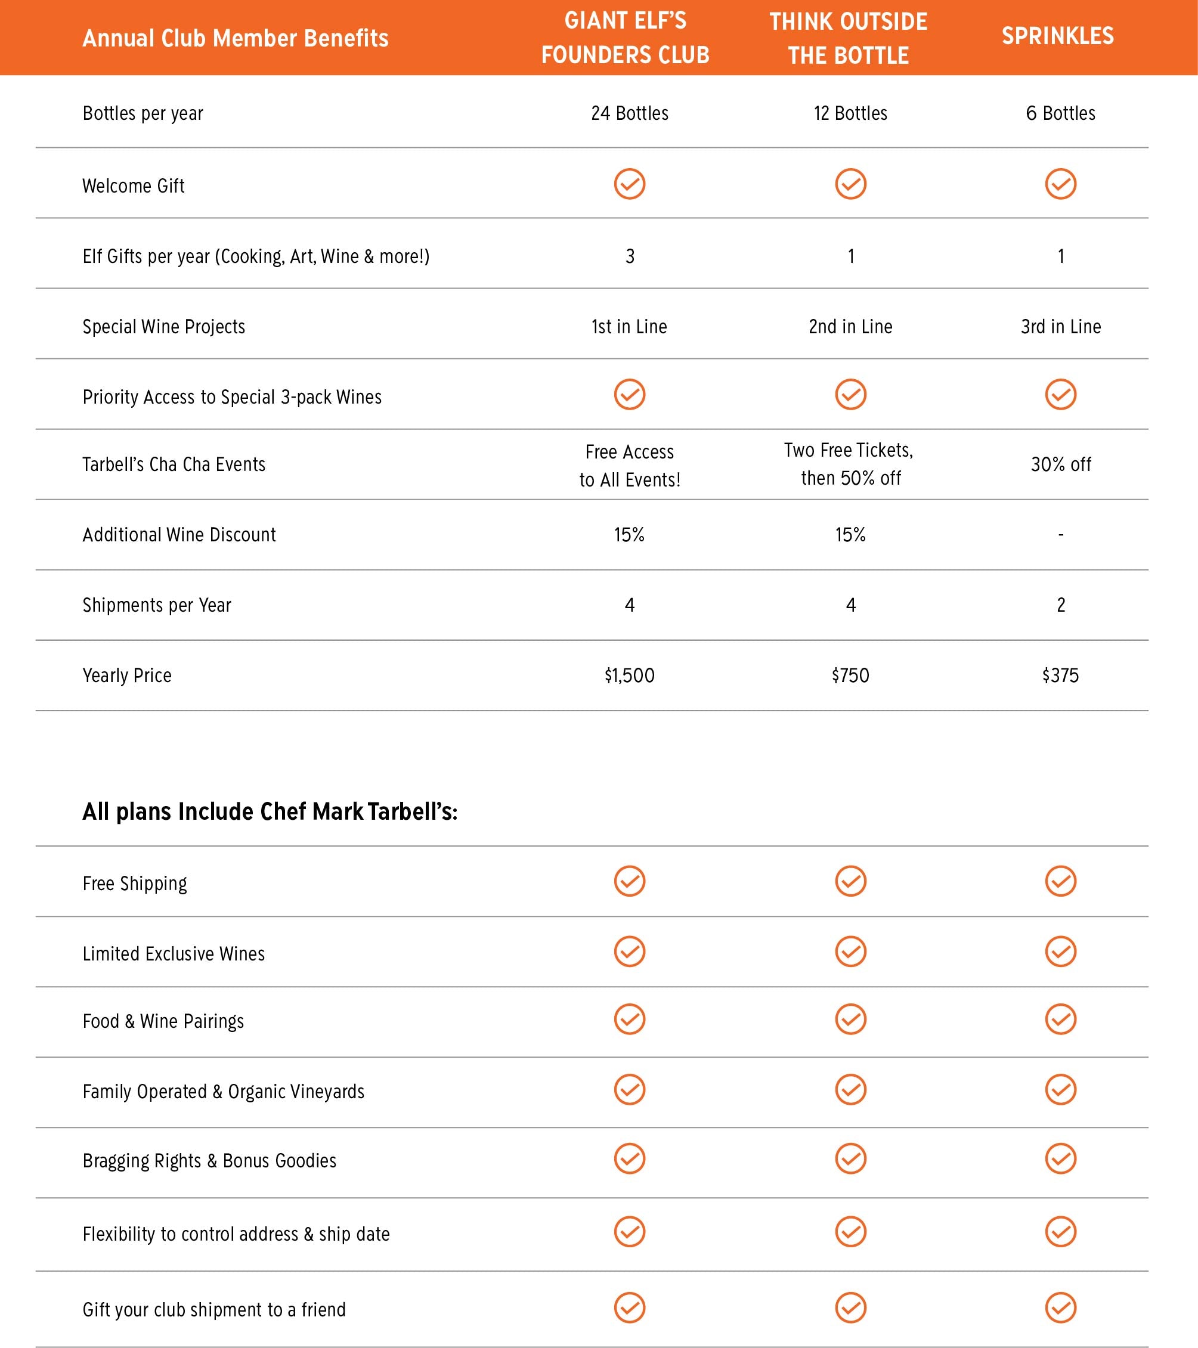
Task: Click the $375 yearly price for Sprinkles
Action: pyautogui.click(x=1060, y=675)
